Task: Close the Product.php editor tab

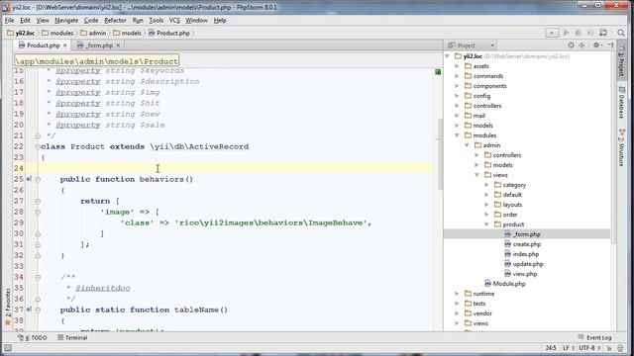Action: 65,45
